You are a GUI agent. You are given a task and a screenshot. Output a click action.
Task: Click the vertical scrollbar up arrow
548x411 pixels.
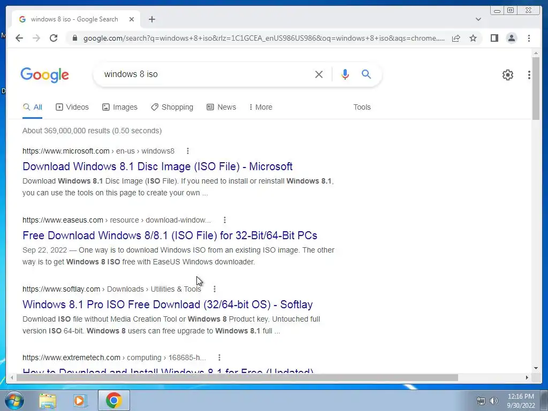[536, 53]
